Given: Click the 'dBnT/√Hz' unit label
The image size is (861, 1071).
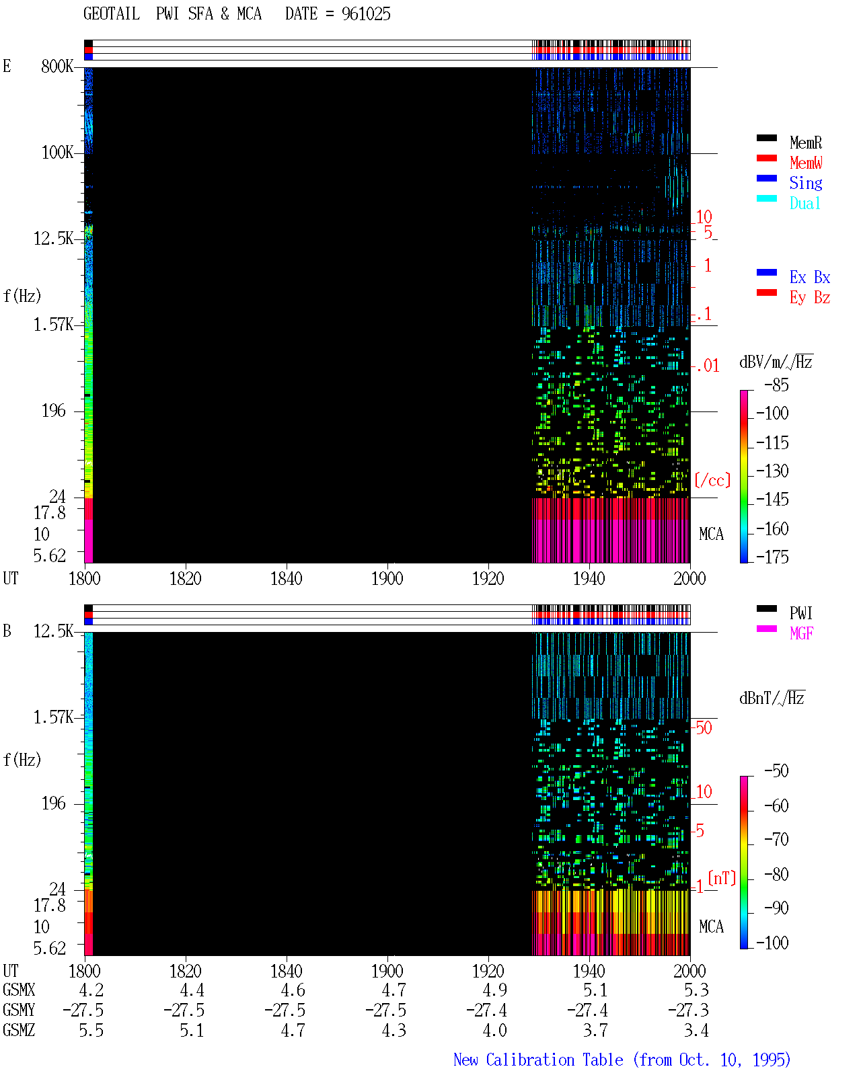Looking at the screenshot, I should (772, 698).
